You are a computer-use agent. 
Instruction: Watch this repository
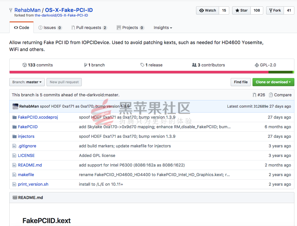(208, 10)
